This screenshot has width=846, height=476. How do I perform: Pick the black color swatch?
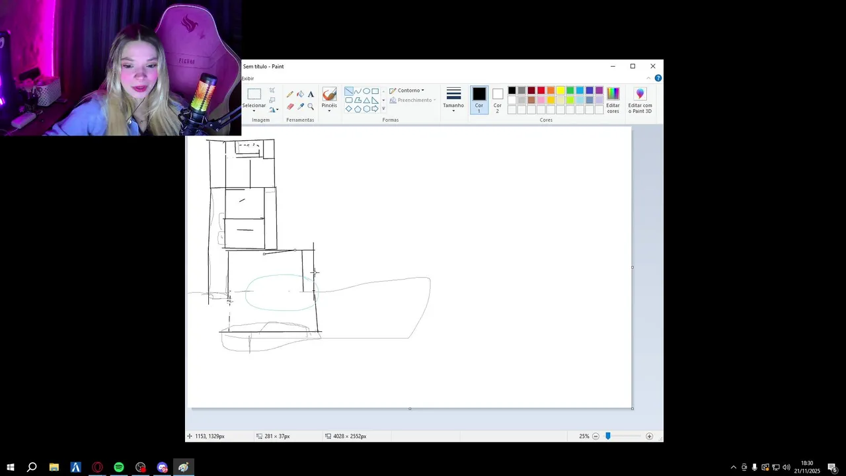coord(512,91)
